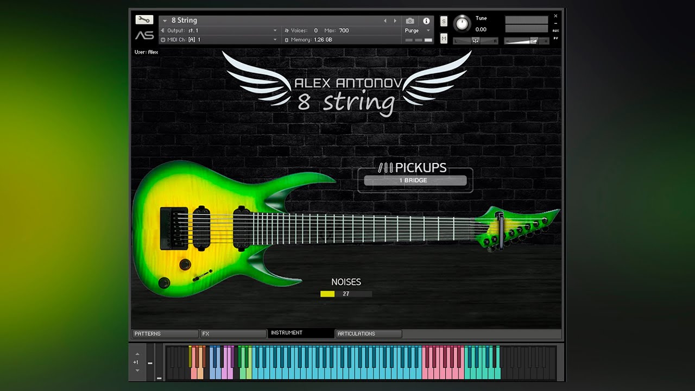The width and height of the screenshot is (695, 391).
Task: Click the keyboard pitch minus button
Action: 150,363
